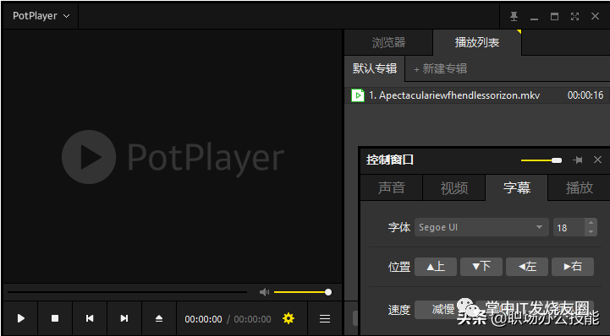
Task: Mute audio with the speaker icon
Action: (x=264, y=292)
